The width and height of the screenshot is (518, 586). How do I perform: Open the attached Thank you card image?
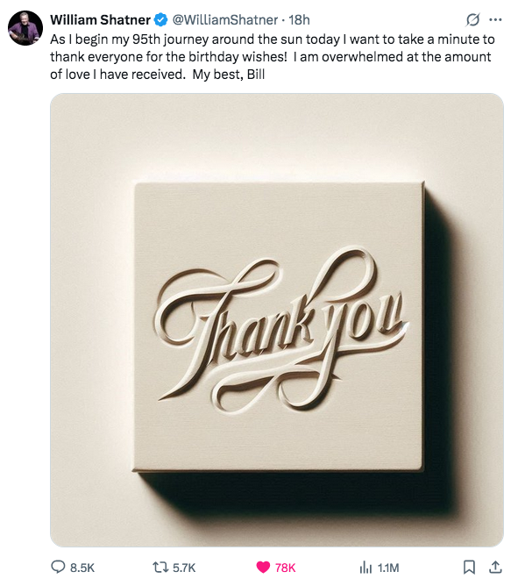pyautogui.click(x=277, y=320)
